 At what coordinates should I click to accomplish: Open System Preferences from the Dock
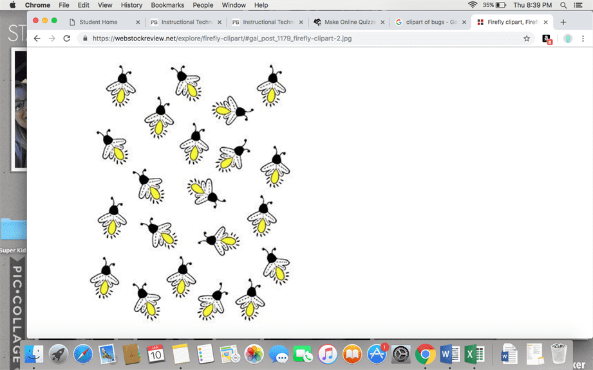pos(400,353)
